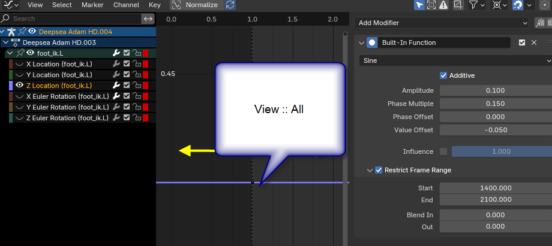Click wrench modifier icon on foot_ik.L row
Screen dimensions: 552x246
pyautogui.click(x=116, y=53)
